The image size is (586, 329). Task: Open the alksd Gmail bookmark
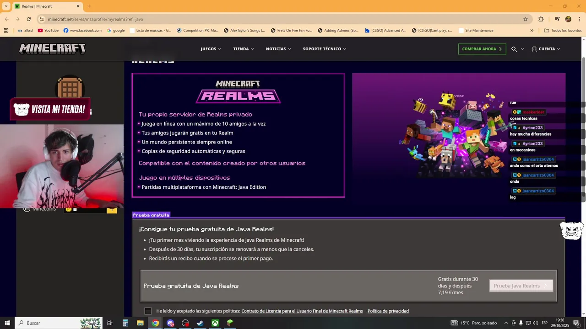coord(25,31)
